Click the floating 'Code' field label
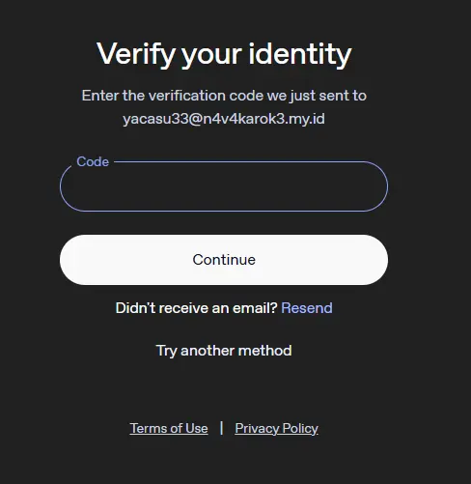471x484 pixels. 93,161
